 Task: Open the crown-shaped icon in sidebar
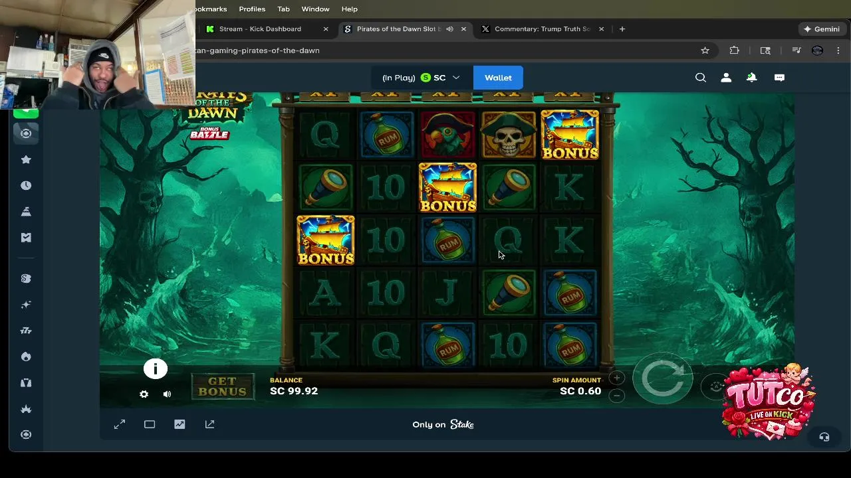click(x=26, y=409)
